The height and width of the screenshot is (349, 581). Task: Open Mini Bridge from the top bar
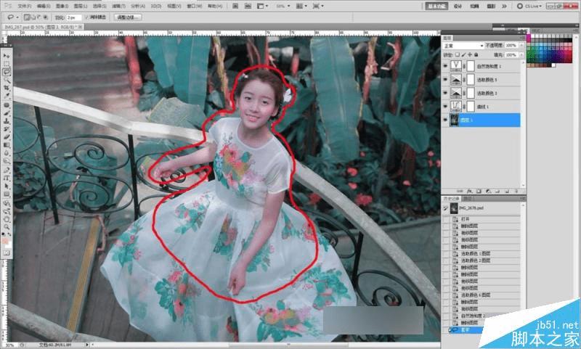coord(248,6)
